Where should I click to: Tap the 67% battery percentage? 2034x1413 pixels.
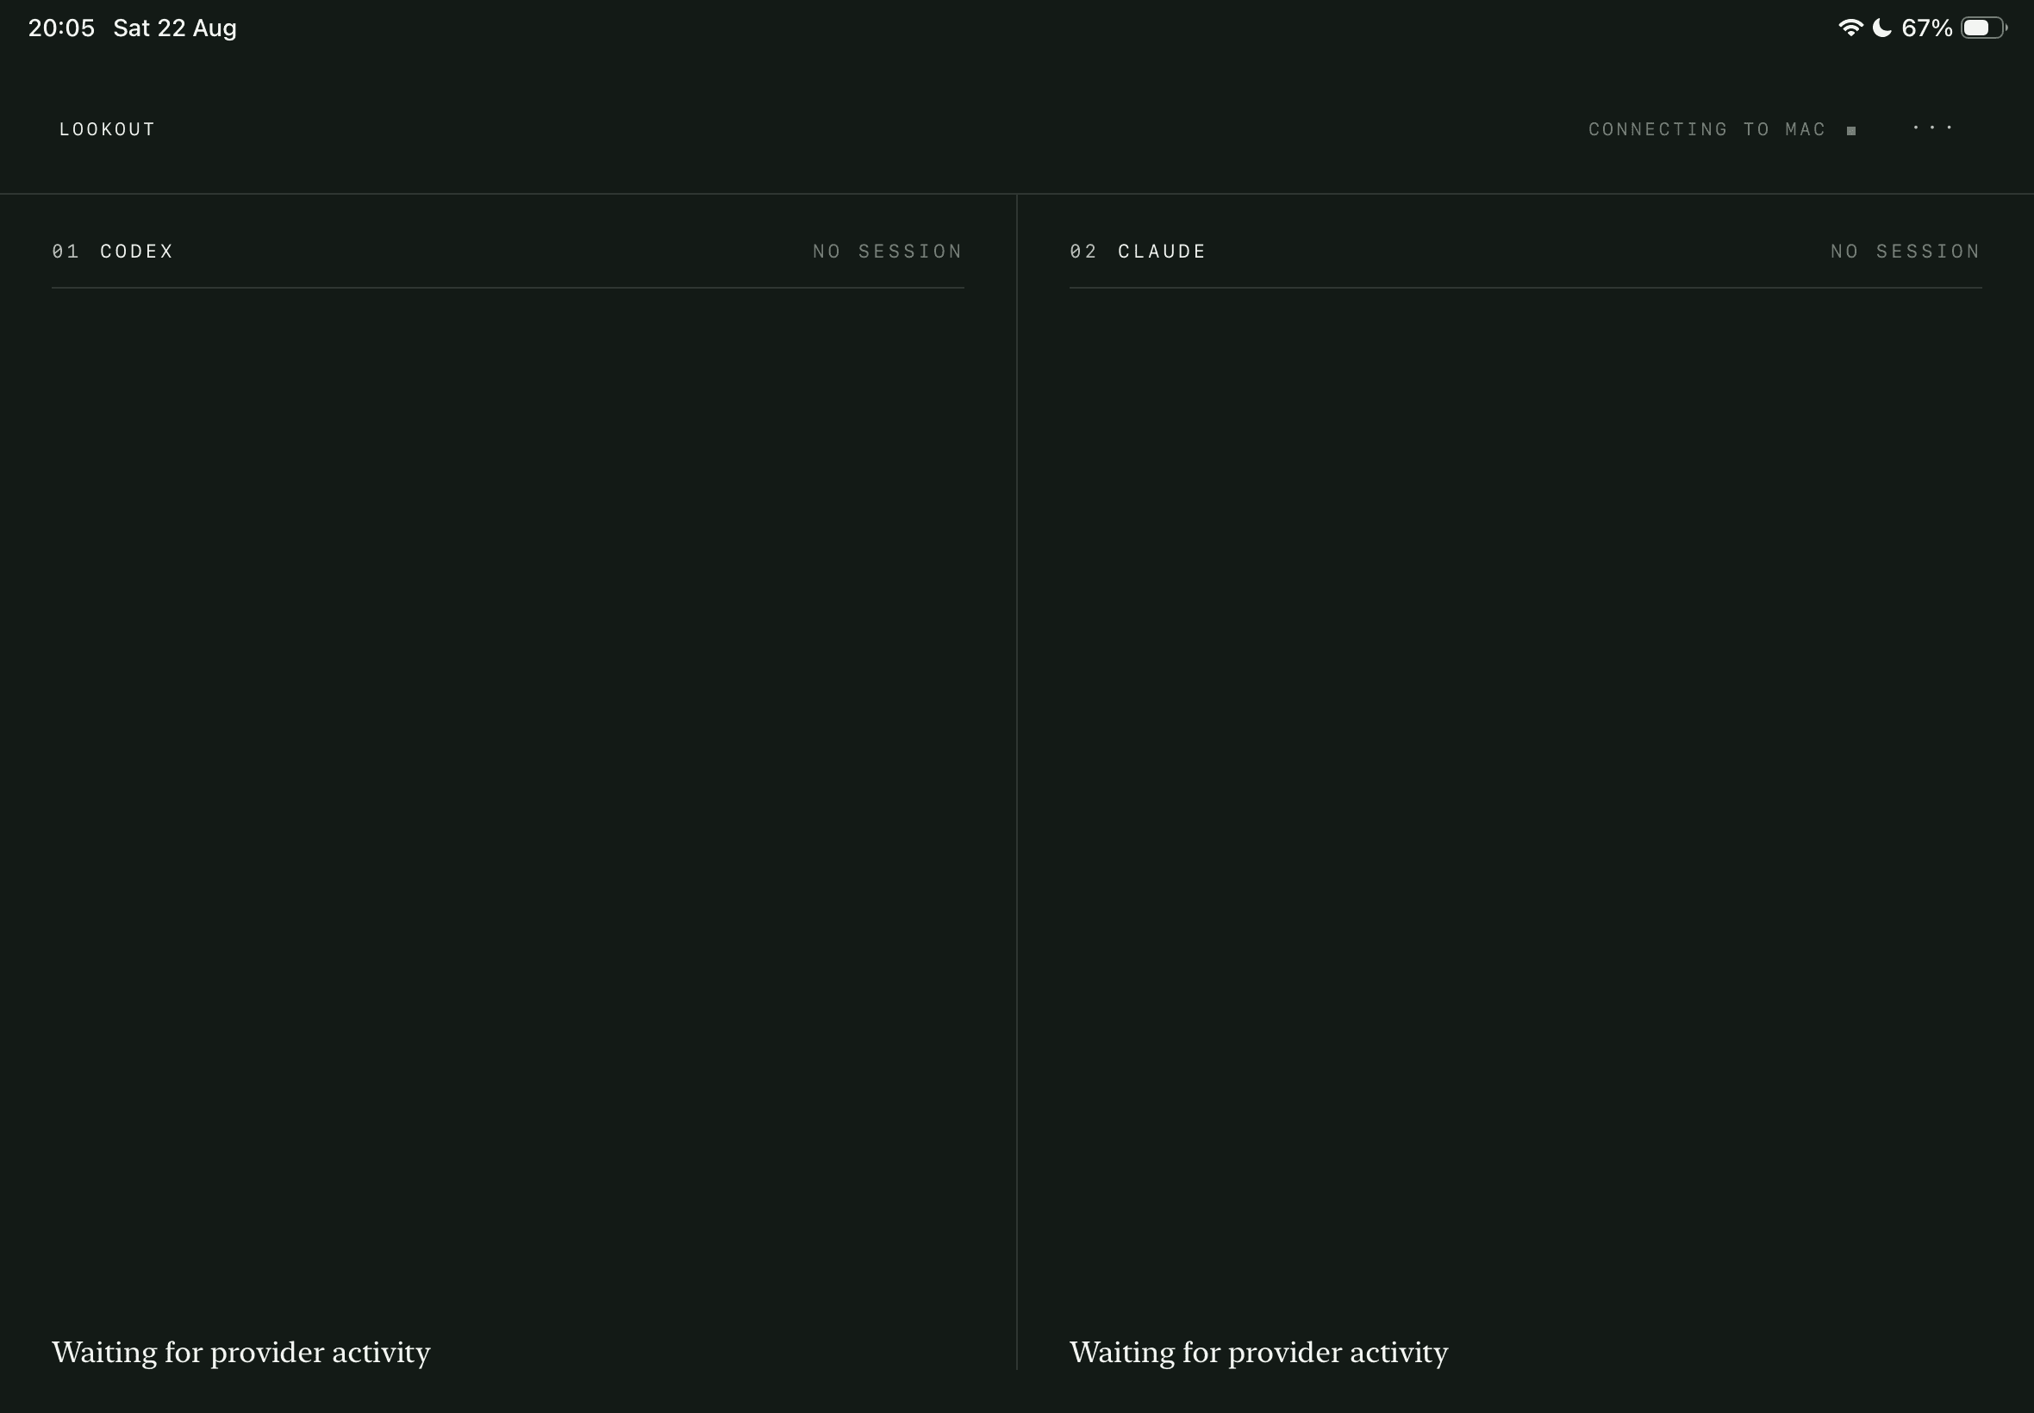click(x=1926, y=28)
